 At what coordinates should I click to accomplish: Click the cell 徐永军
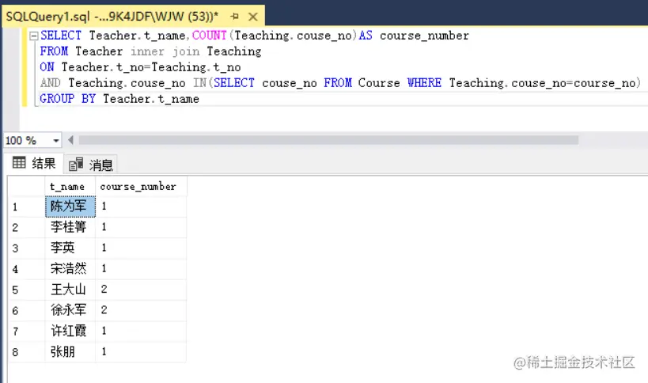tap(70, 310)
